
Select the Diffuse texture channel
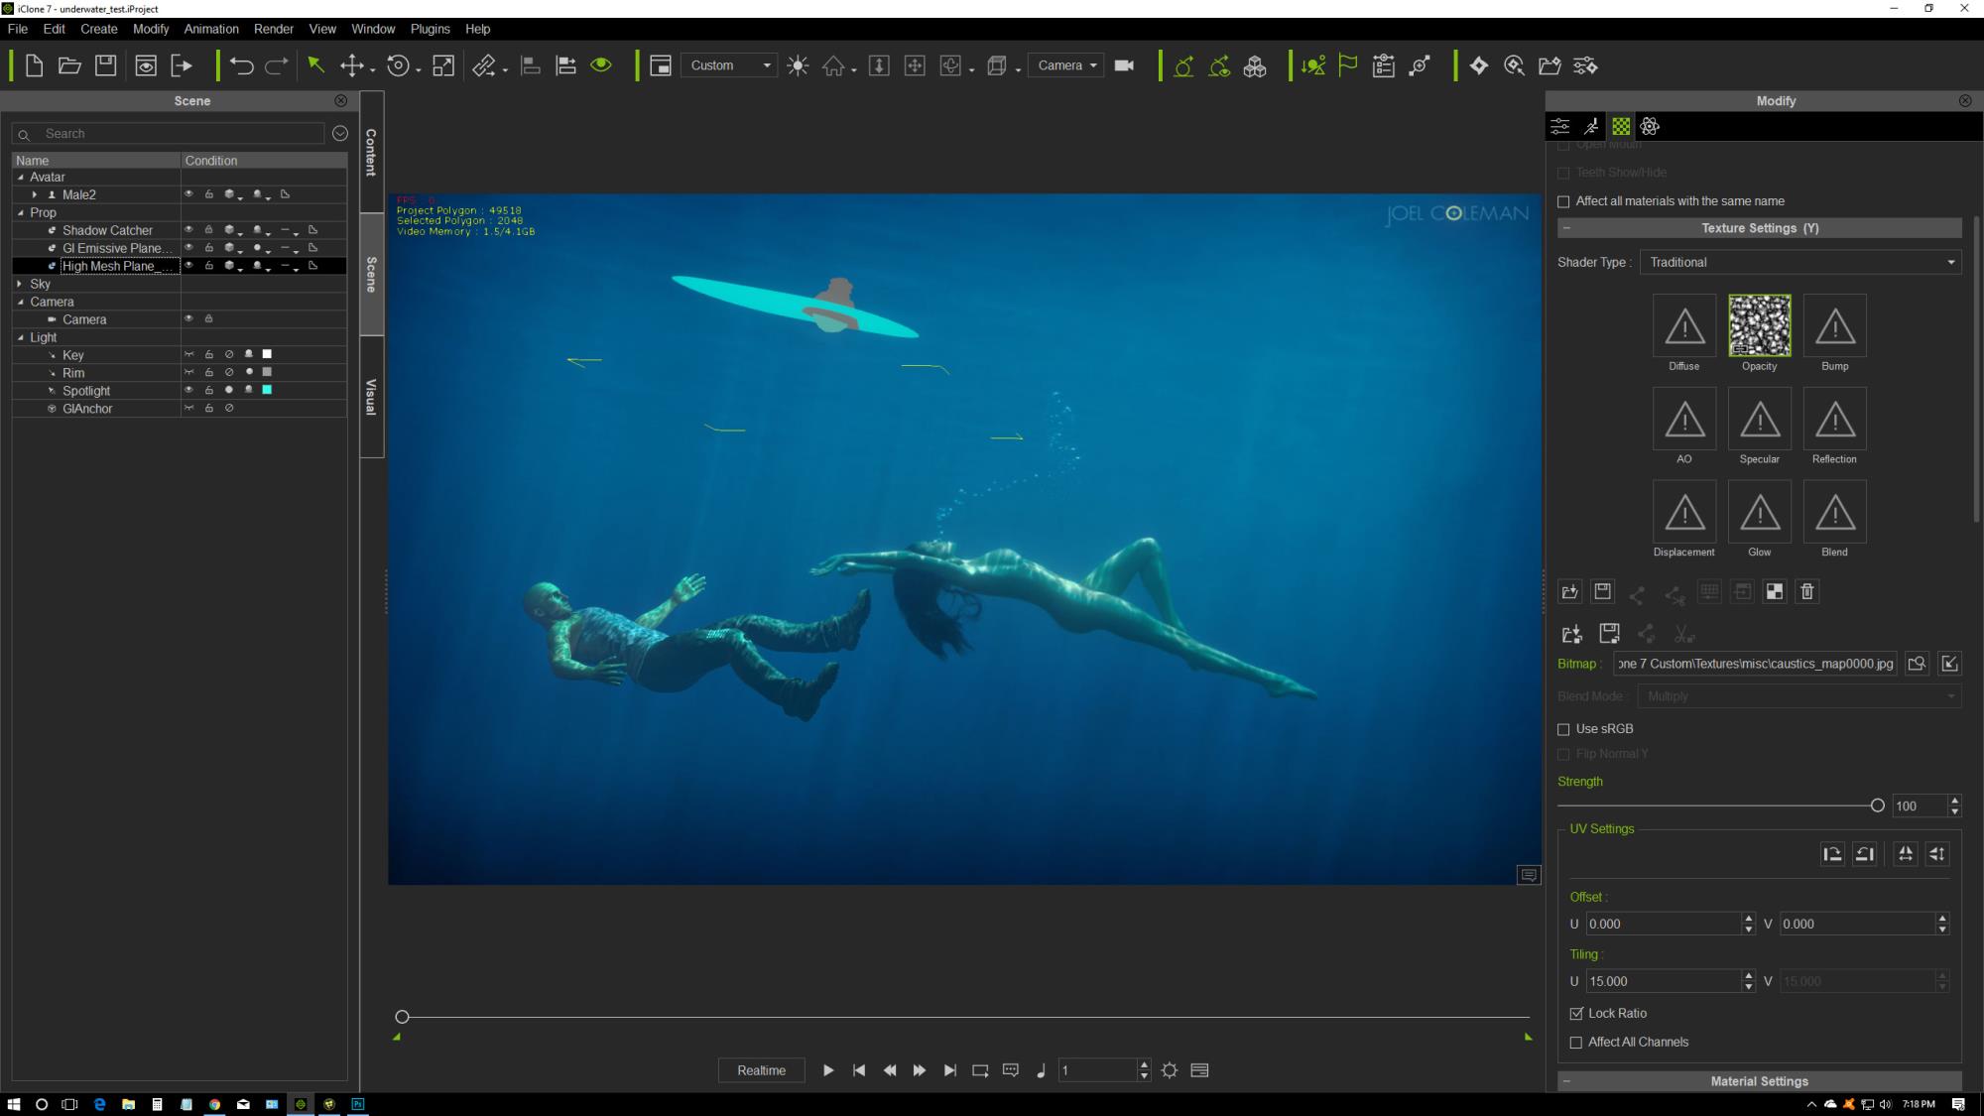point(1684,325)
